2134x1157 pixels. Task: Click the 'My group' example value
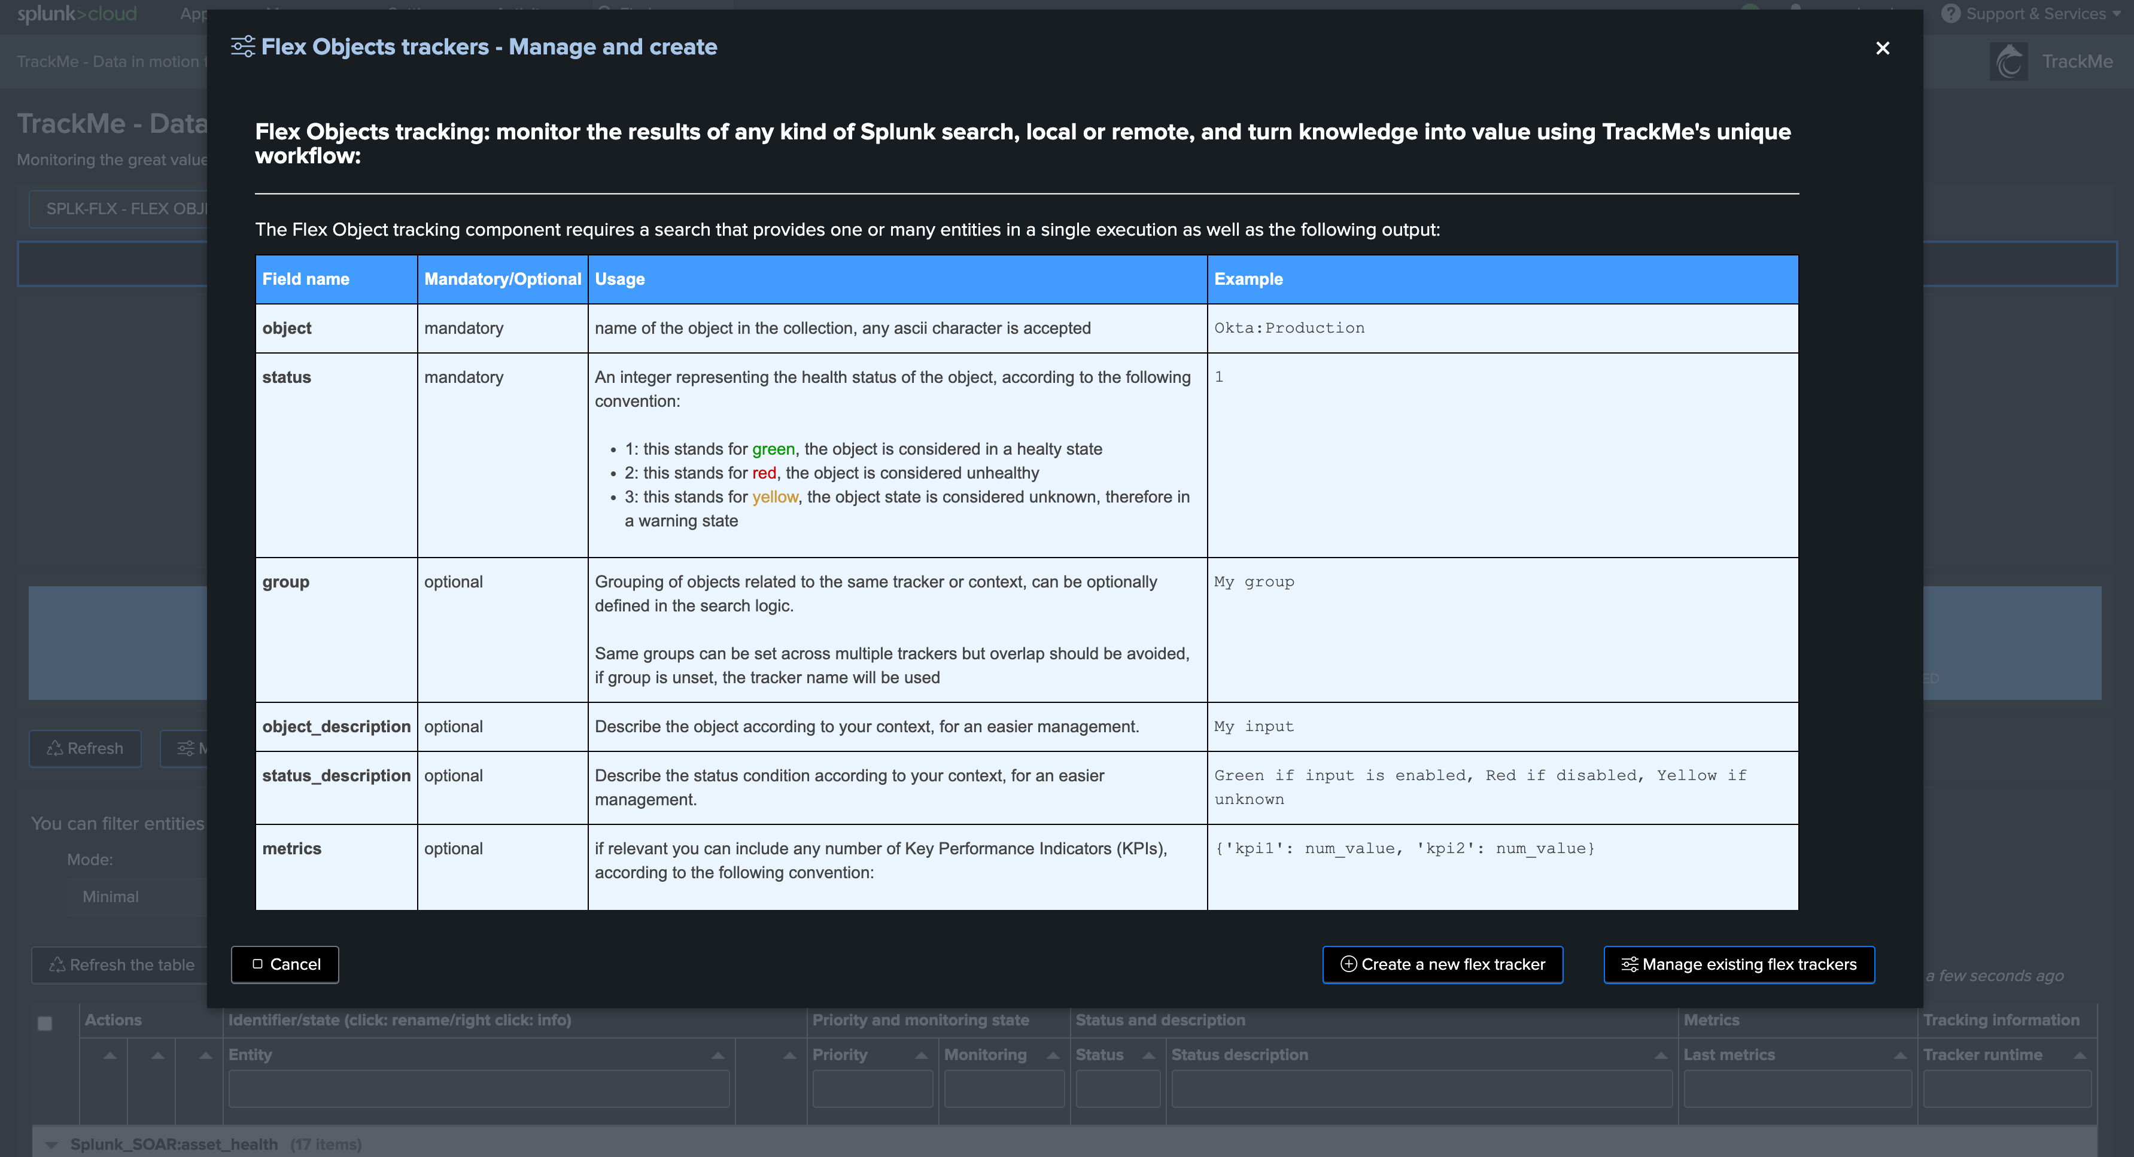click(1254, 581)
